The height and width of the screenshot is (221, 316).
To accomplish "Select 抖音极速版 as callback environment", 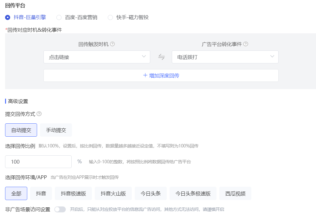I will coord(74,193).
